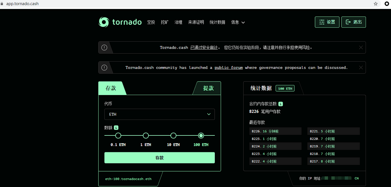Click eth-100.tornadocash.eth address label
The height and width of the screenshot is (187, 391).
(x=128, y=179)
